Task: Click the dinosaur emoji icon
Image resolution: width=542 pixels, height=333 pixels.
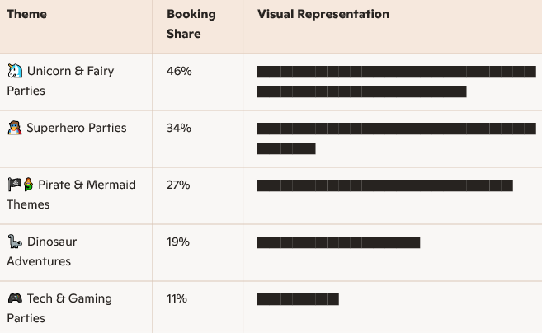Action: tap(14, 242)
